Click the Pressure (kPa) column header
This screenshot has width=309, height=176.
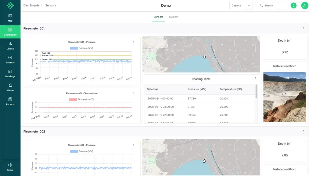click(x=197, y=89)
